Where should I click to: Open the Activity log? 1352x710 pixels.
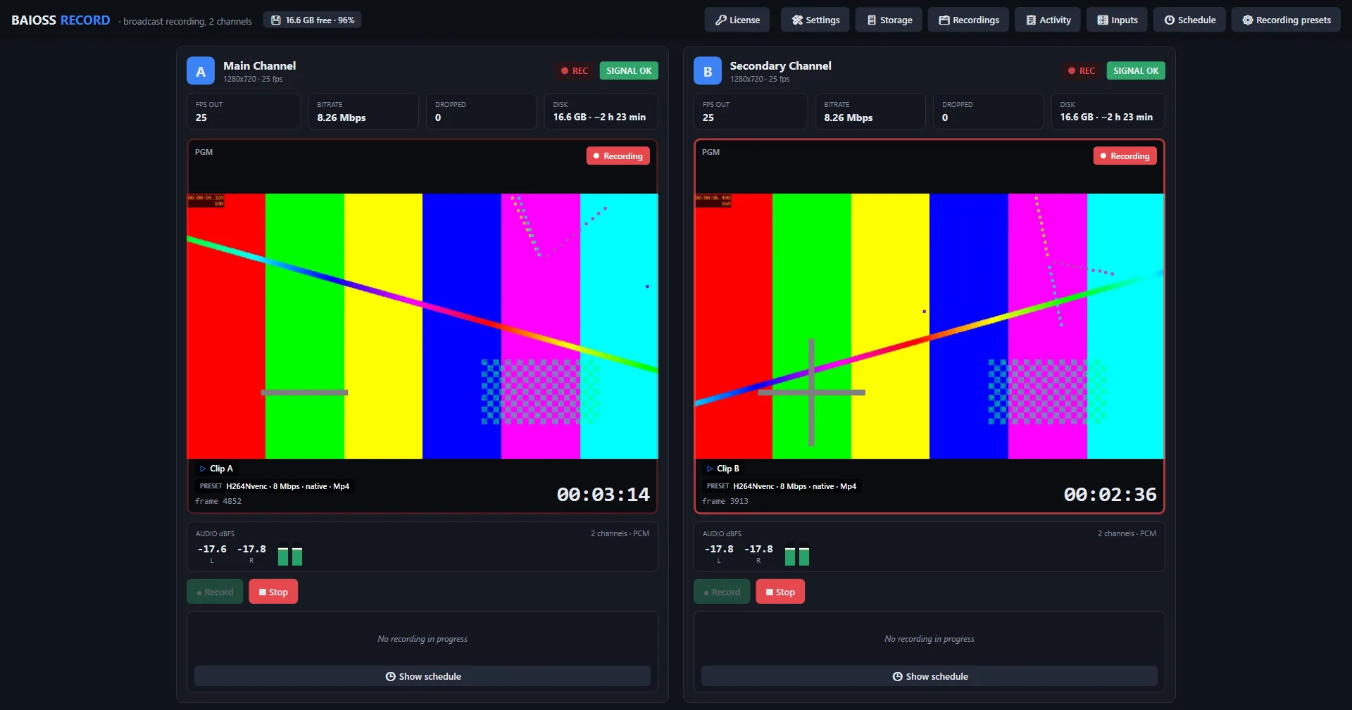pos(1048,20)
